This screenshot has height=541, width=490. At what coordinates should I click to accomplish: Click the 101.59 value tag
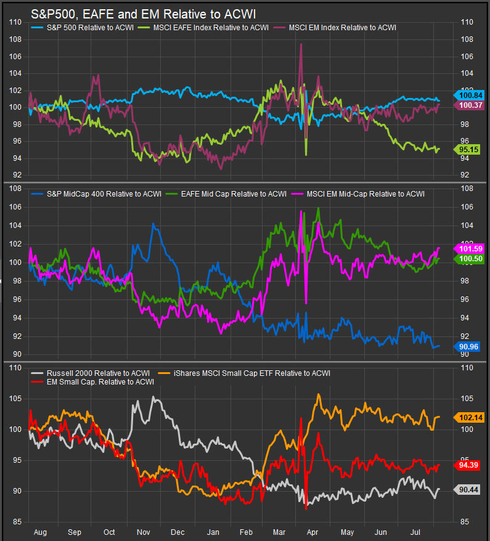pyautogui.click(x=469, y=249)
